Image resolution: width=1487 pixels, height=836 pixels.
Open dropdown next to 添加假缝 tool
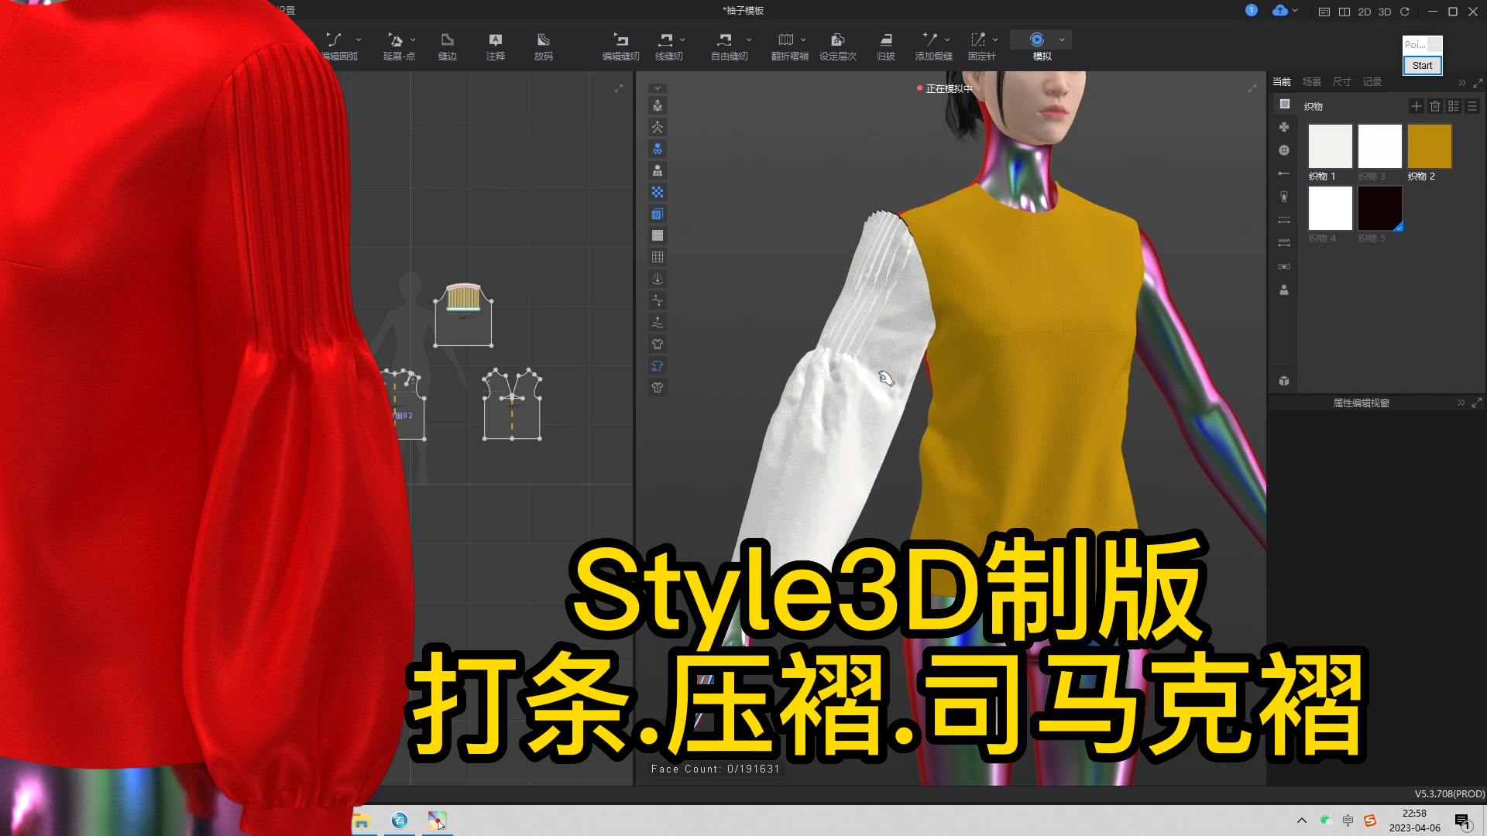tap(947, 39)
